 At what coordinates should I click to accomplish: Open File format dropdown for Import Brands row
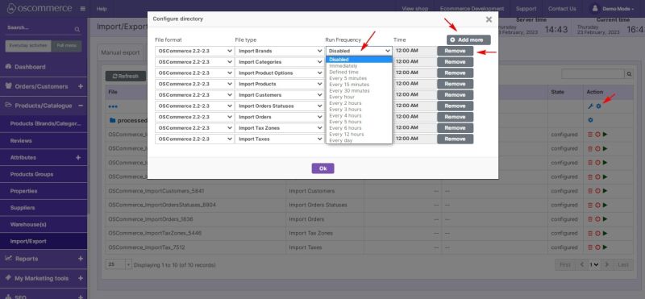[194, 51]
